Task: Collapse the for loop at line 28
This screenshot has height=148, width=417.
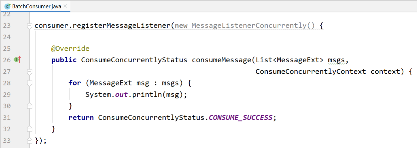Action: (29, 83)
